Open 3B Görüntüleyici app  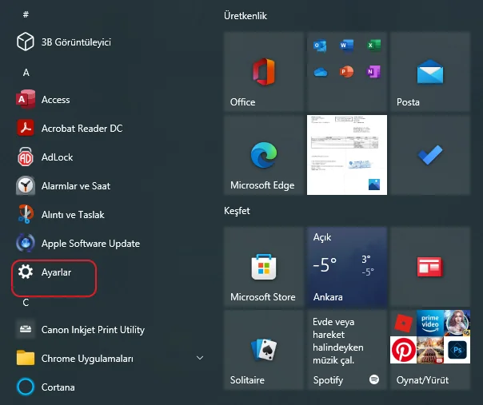pos(26,42)
